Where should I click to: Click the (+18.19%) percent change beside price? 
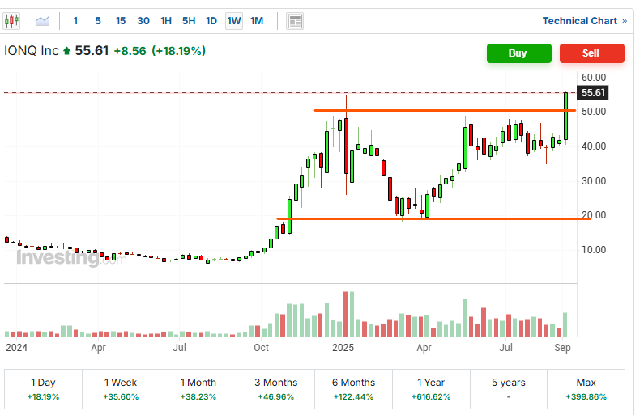coord(179,51)
